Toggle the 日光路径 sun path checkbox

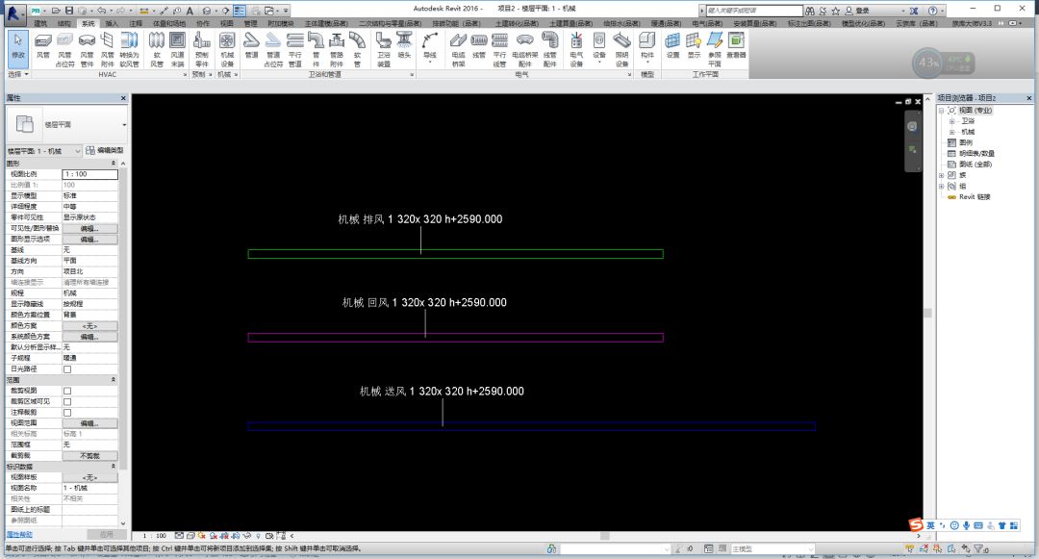click(67, 368)
